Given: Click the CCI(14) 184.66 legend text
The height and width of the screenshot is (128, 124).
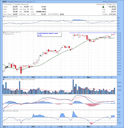Looking at the screenshot, I should tap(12, 111).
